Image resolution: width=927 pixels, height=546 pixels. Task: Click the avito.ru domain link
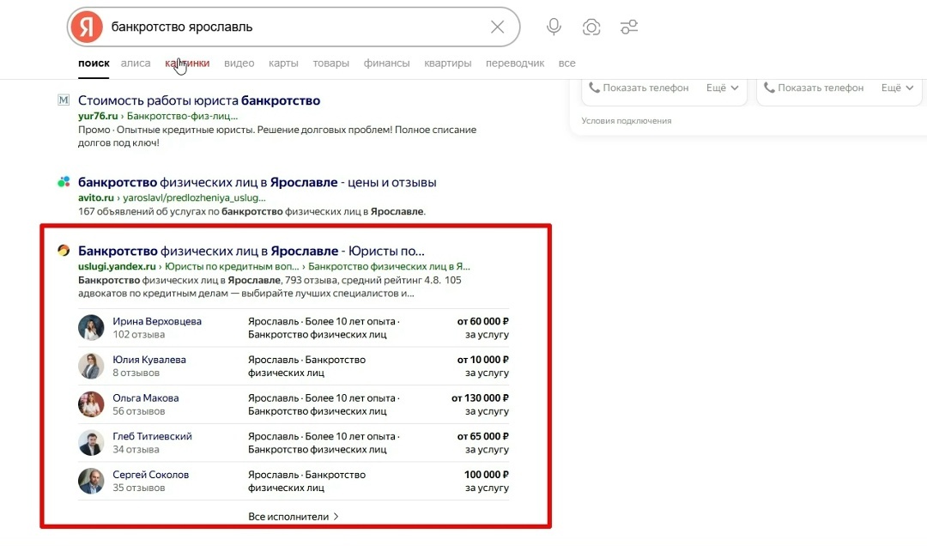pos(96,197)
